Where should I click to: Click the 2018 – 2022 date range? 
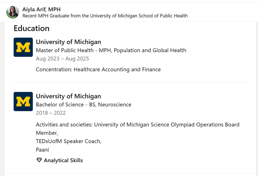tap(51, 113)
